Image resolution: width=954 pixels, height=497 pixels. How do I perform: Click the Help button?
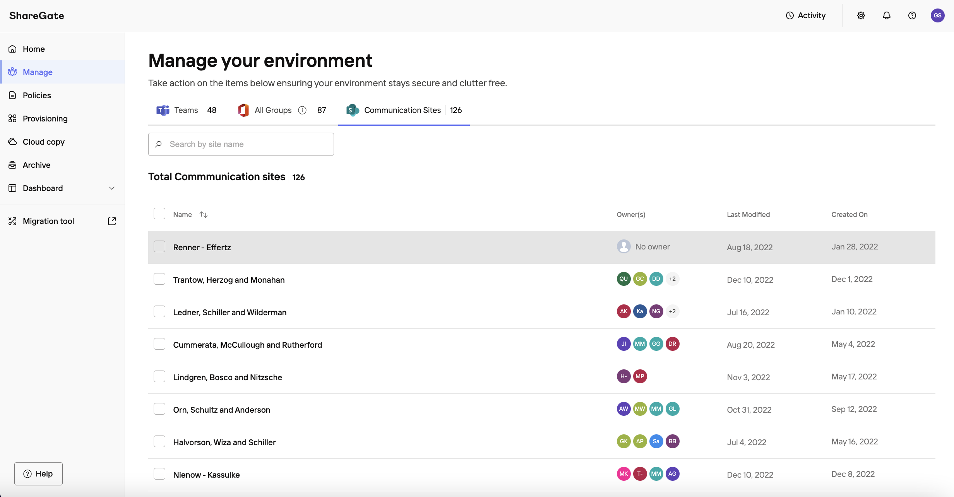tap(38, 473)
